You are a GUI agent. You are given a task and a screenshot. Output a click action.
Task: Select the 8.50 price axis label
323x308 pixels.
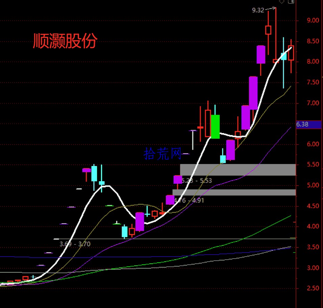click(x=313, y=41)
